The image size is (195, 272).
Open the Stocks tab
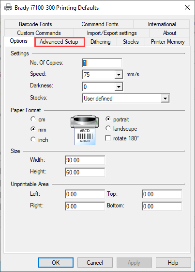tap(131, 42)
